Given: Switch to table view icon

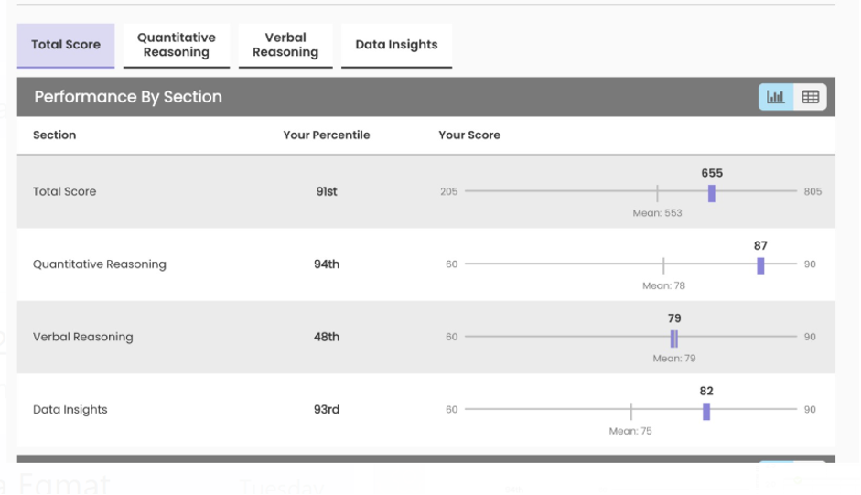Looking at the screenshot, I should pos(810,97).
